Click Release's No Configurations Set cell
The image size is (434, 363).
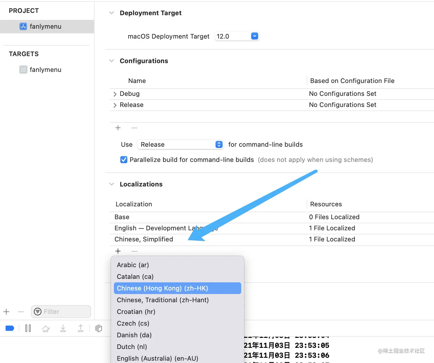[x=343, y=105]
